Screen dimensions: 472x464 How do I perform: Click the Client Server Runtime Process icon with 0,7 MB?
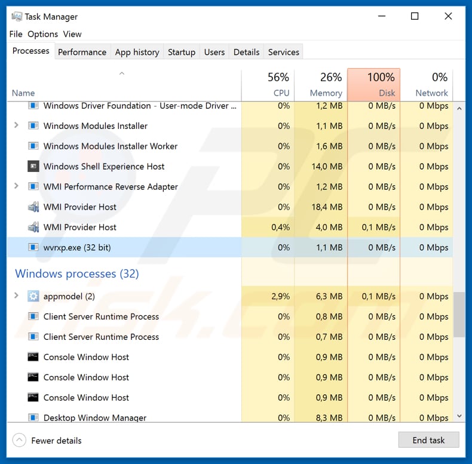(x=33, y=337)
